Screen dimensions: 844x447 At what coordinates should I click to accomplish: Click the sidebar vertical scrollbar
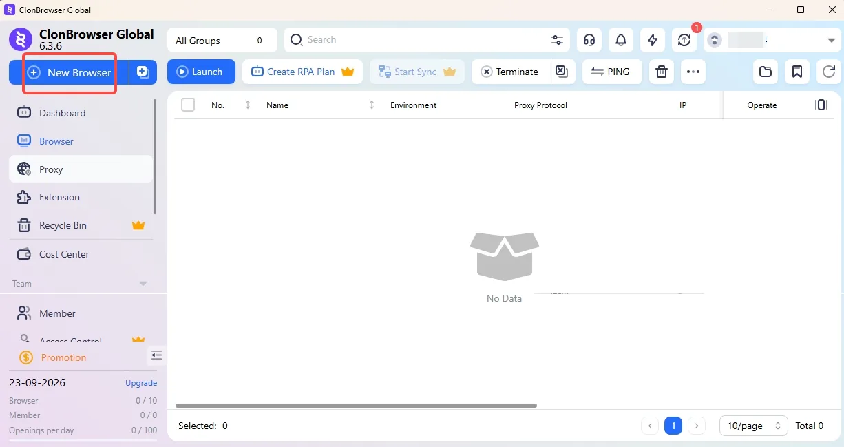pyautogui.click(x=156, y=156)
